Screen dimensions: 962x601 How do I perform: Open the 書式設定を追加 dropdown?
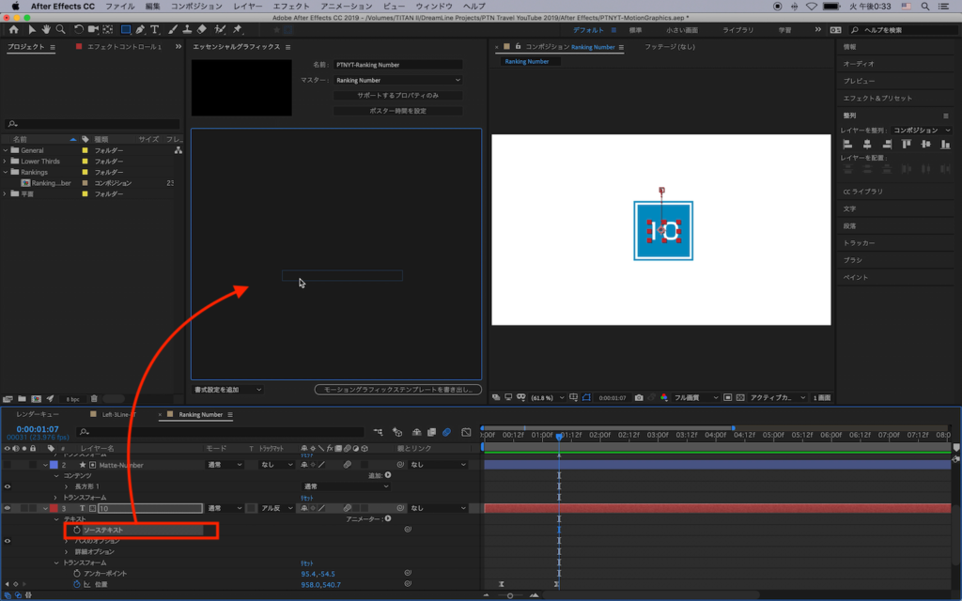tap(227, 389)
